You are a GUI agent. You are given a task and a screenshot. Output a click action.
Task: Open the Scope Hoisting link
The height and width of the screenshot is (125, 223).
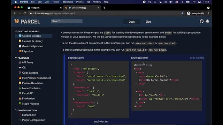click(31, 103)
